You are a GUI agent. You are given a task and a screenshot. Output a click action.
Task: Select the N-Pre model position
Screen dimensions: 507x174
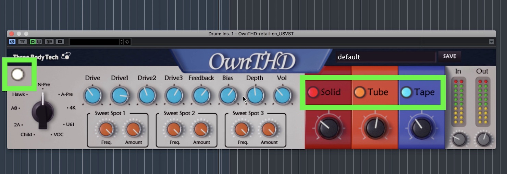pos(44,84)
